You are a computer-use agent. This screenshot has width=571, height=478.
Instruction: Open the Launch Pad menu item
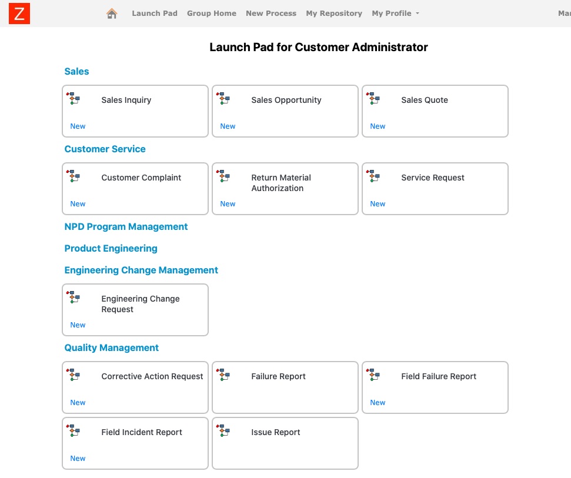point(155,14)
